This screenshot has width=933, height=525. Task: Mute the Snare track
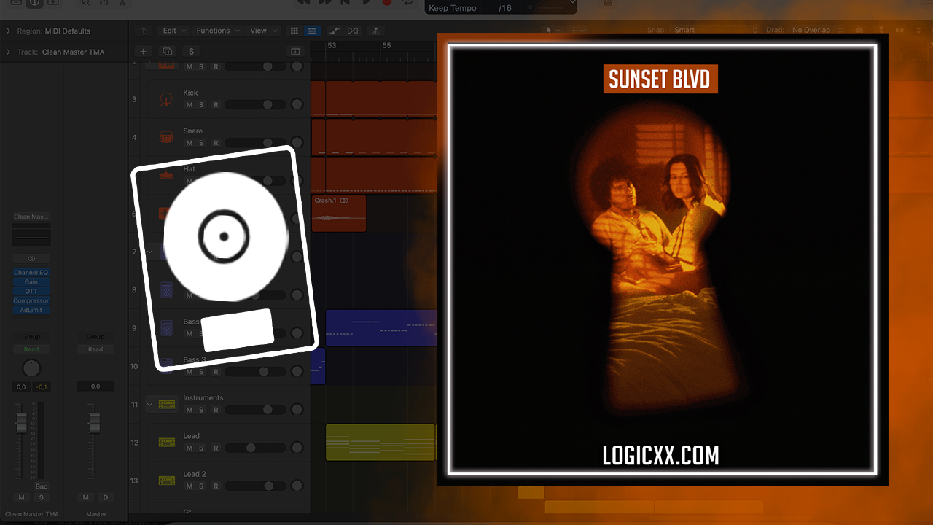pyautogui.click(x=190, y=143)
